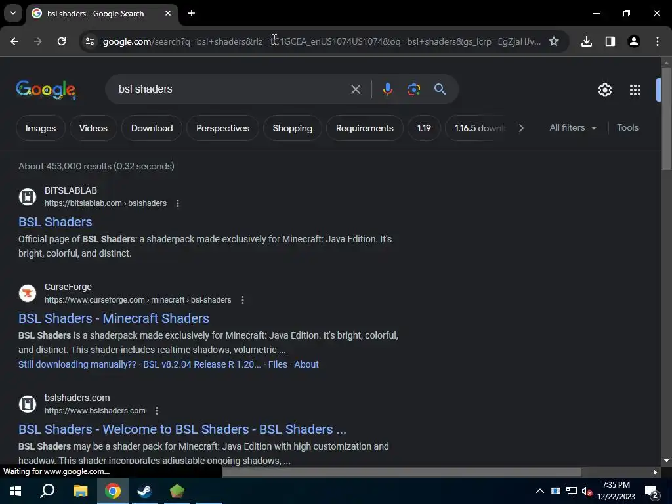
Task: Open BSL Shaders - Minecraft Shaders link
Action: tap(114, 318)
